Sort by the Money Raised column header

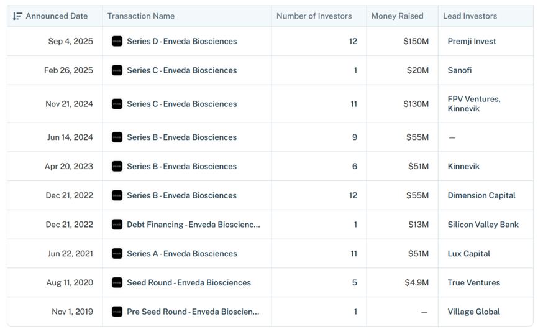tap(398, 16)
